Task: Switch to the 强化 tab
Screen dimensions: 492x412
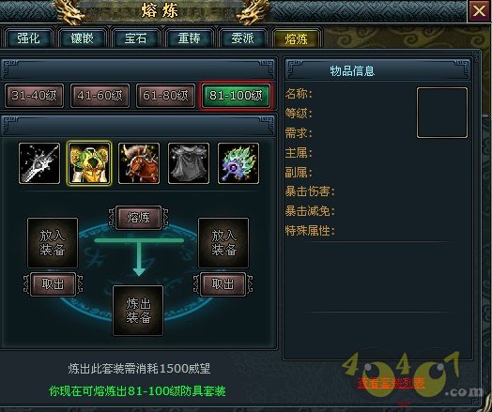Action: click(28, 38)
